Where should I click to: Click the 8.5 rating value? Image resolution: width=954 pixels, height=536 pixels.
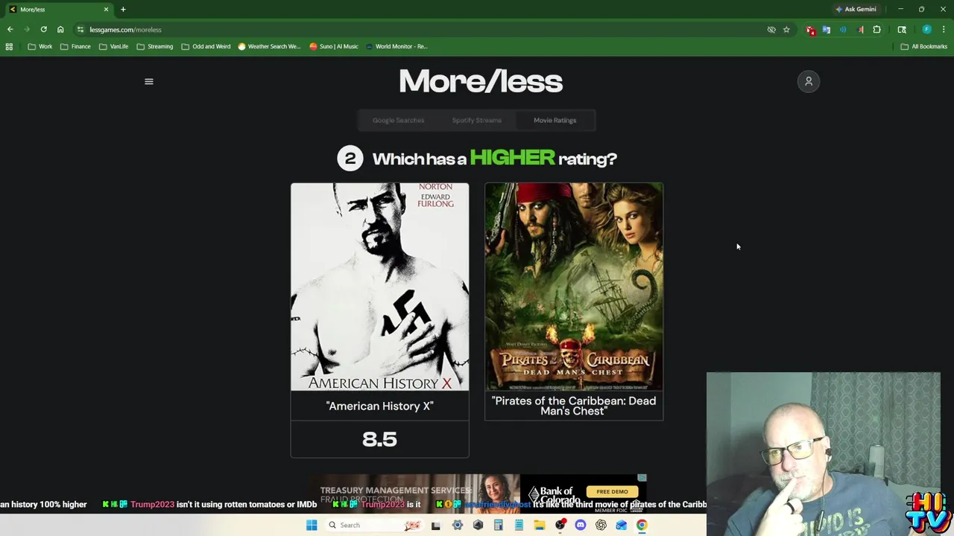point(379,439)
